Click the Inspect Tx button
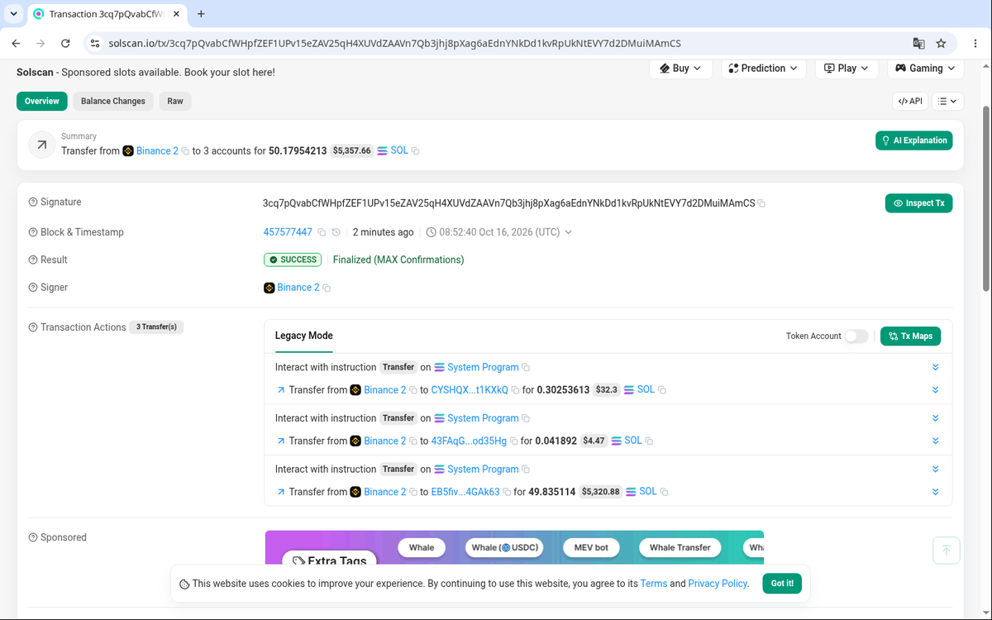 click(918, 203)
